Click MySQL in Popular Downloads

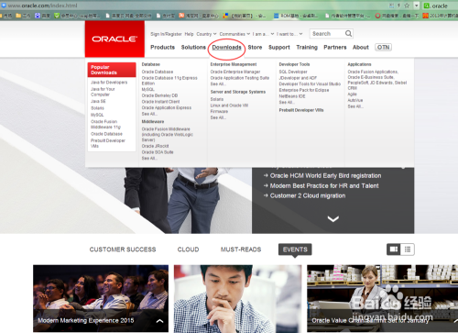coord(97,115)
